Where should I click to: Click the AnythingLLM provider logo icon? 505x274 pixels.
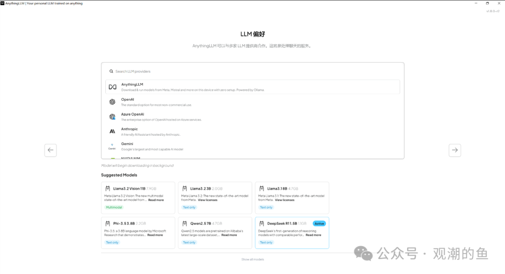click(112, 87)
